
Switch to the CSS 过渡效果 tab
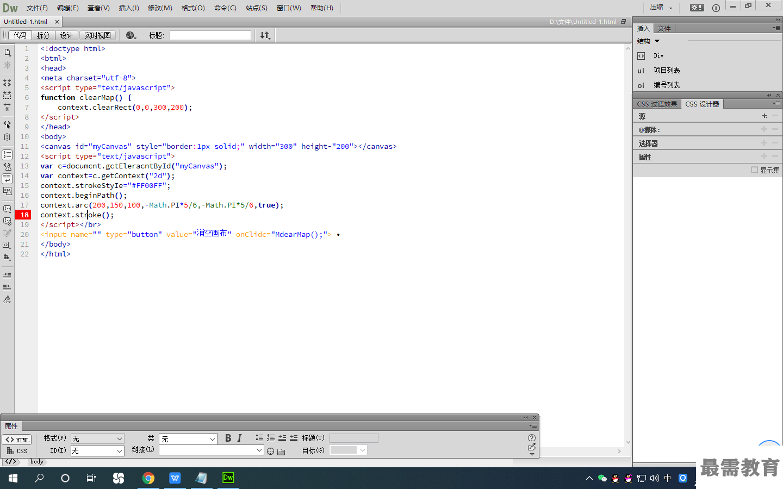657,104
